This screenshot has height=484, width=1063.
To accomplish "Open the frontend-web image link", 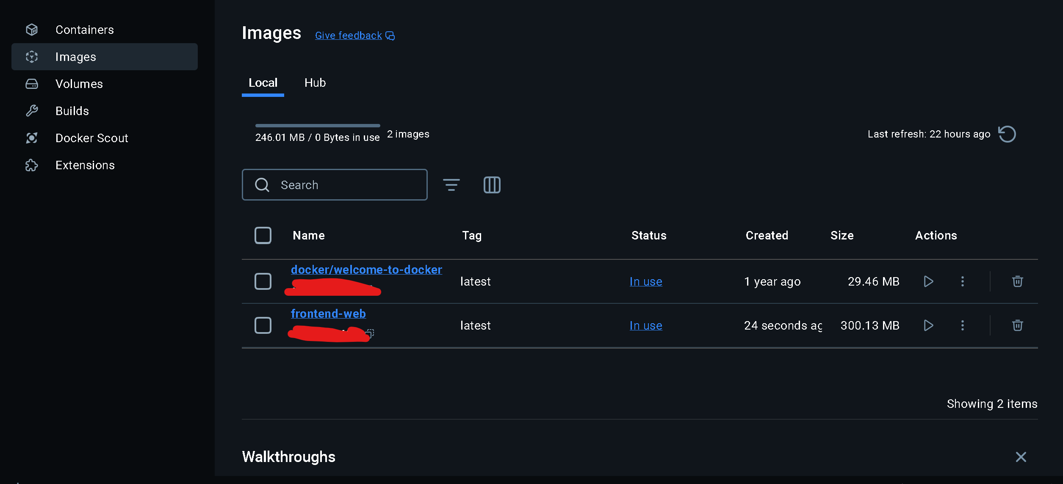I will click(328, 314).
